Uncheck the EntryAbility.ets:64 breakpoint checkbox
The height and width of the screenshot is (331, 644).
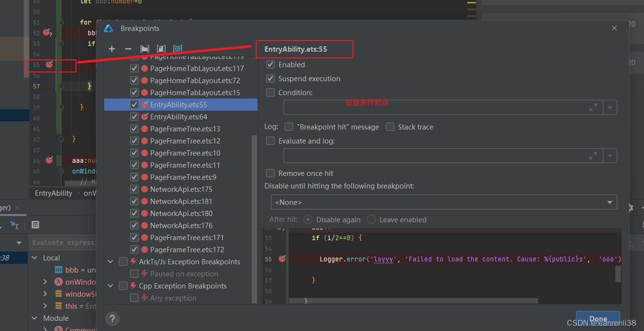tap(135, 116)
